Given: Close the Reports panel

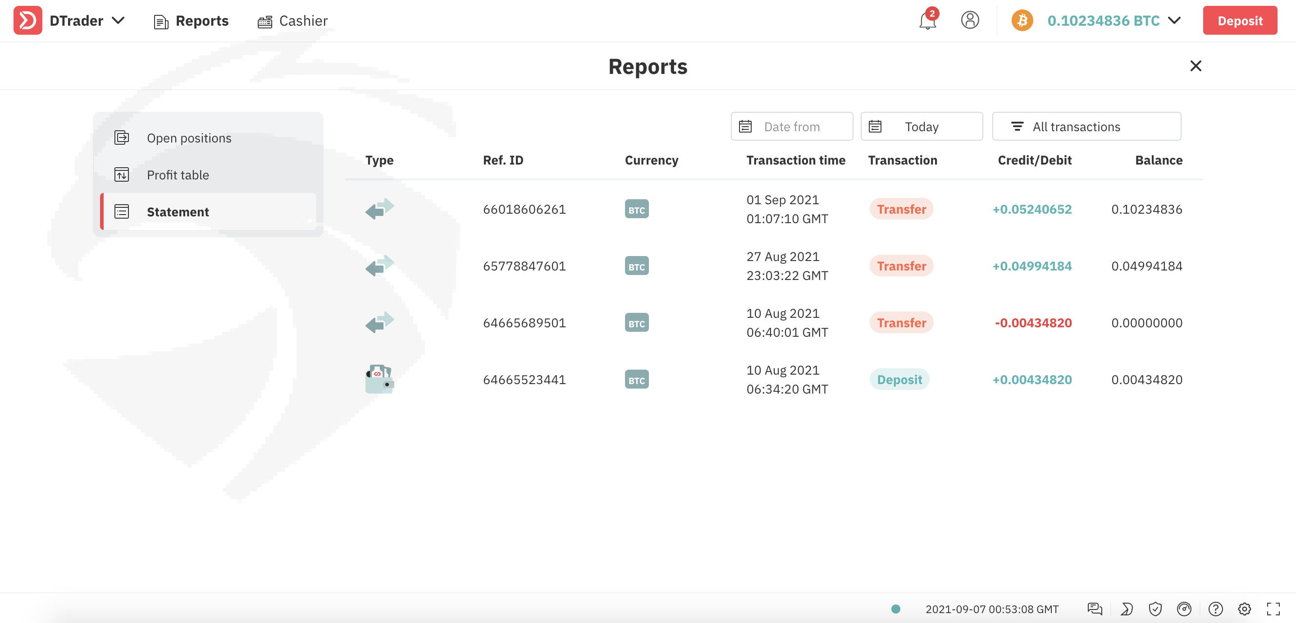Looking at the screenshot, I should (x=1196, y=66).
